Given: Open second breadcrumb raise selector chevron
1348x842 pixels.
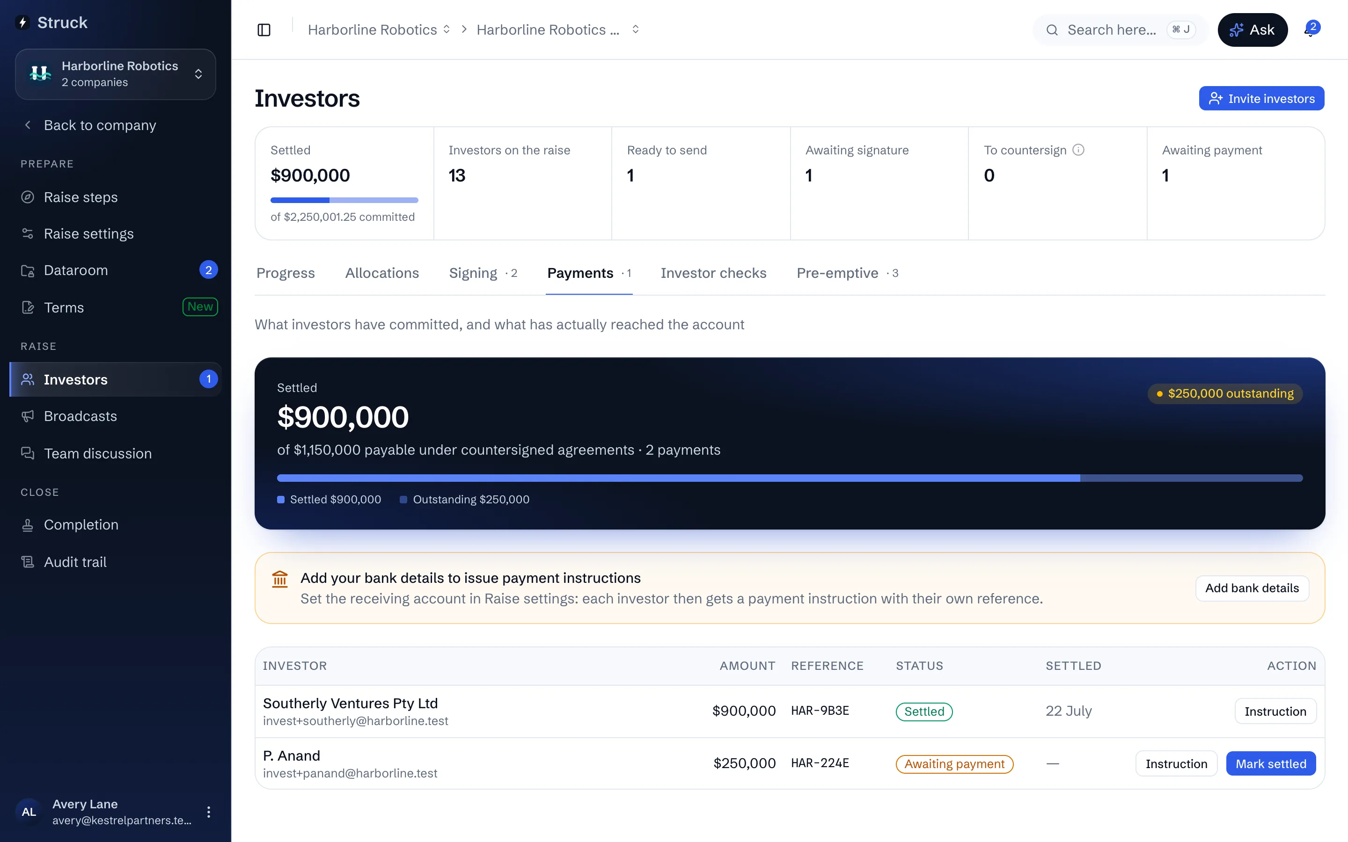Looking at the screenshot, I should click(x=635, y=29).
